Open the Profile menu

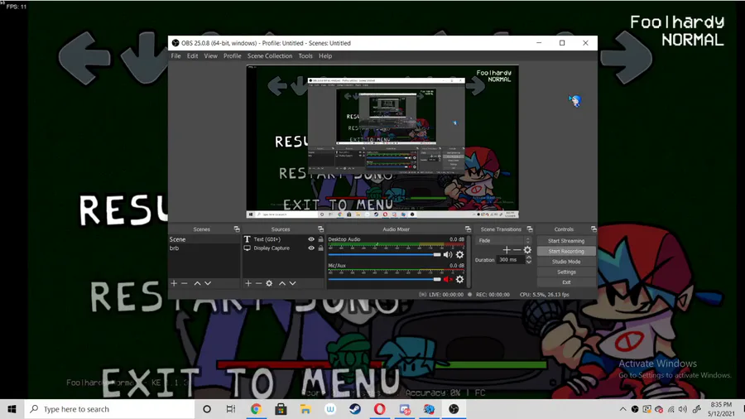coord(233,56)
